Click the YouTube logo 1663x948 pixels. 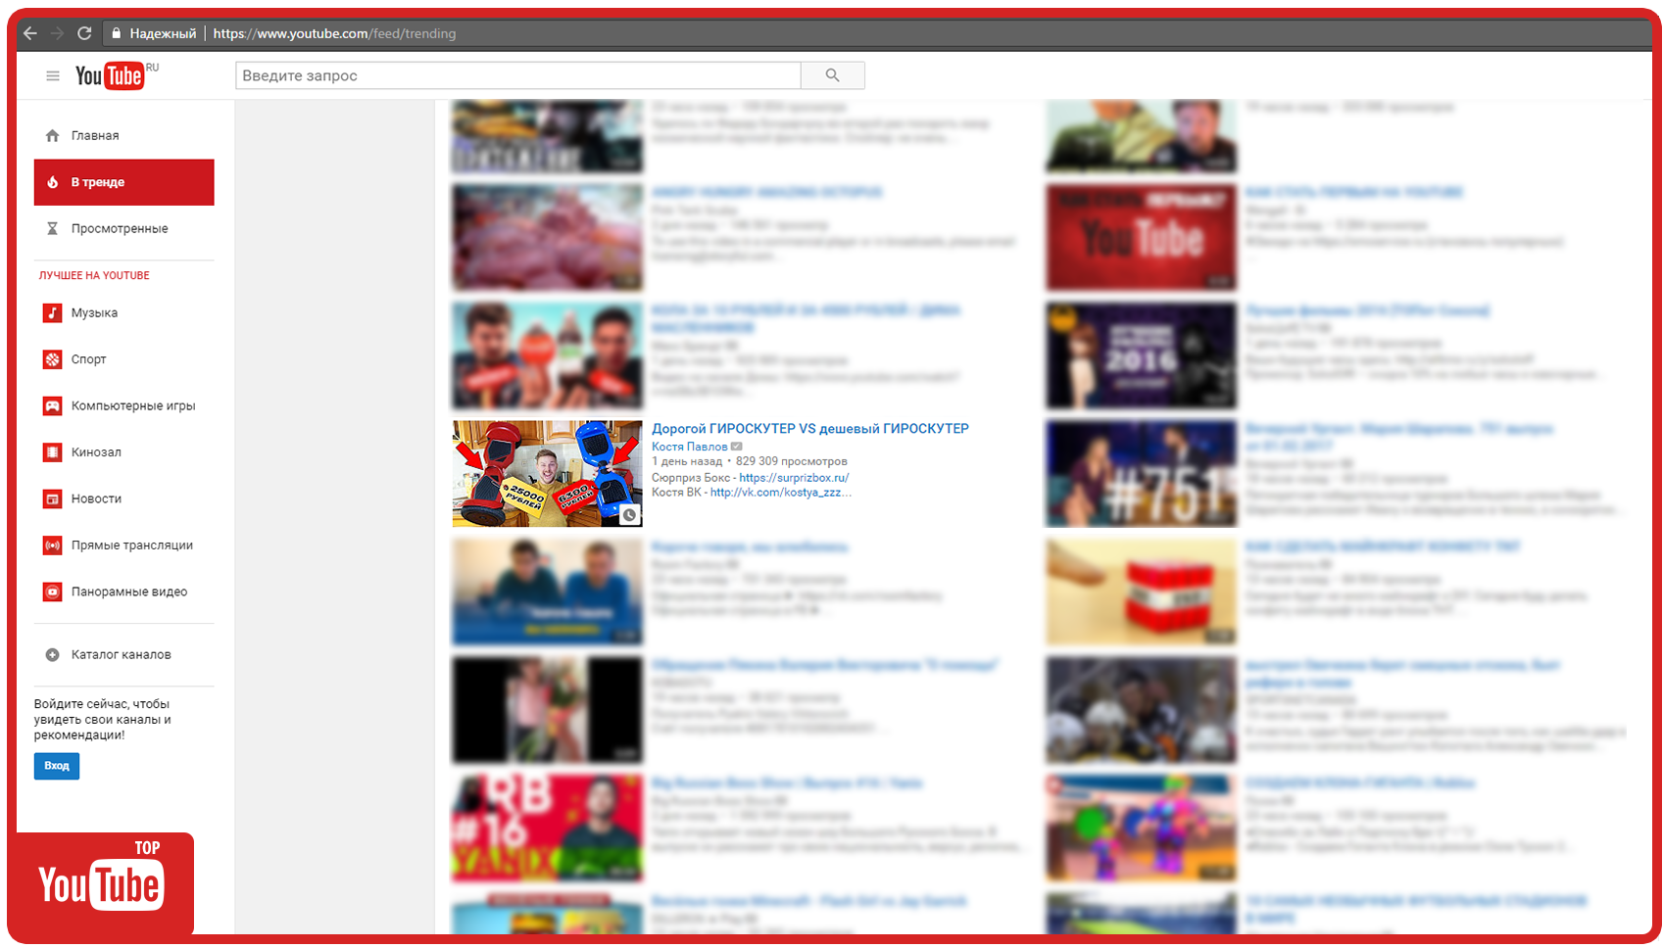[111, 75]
